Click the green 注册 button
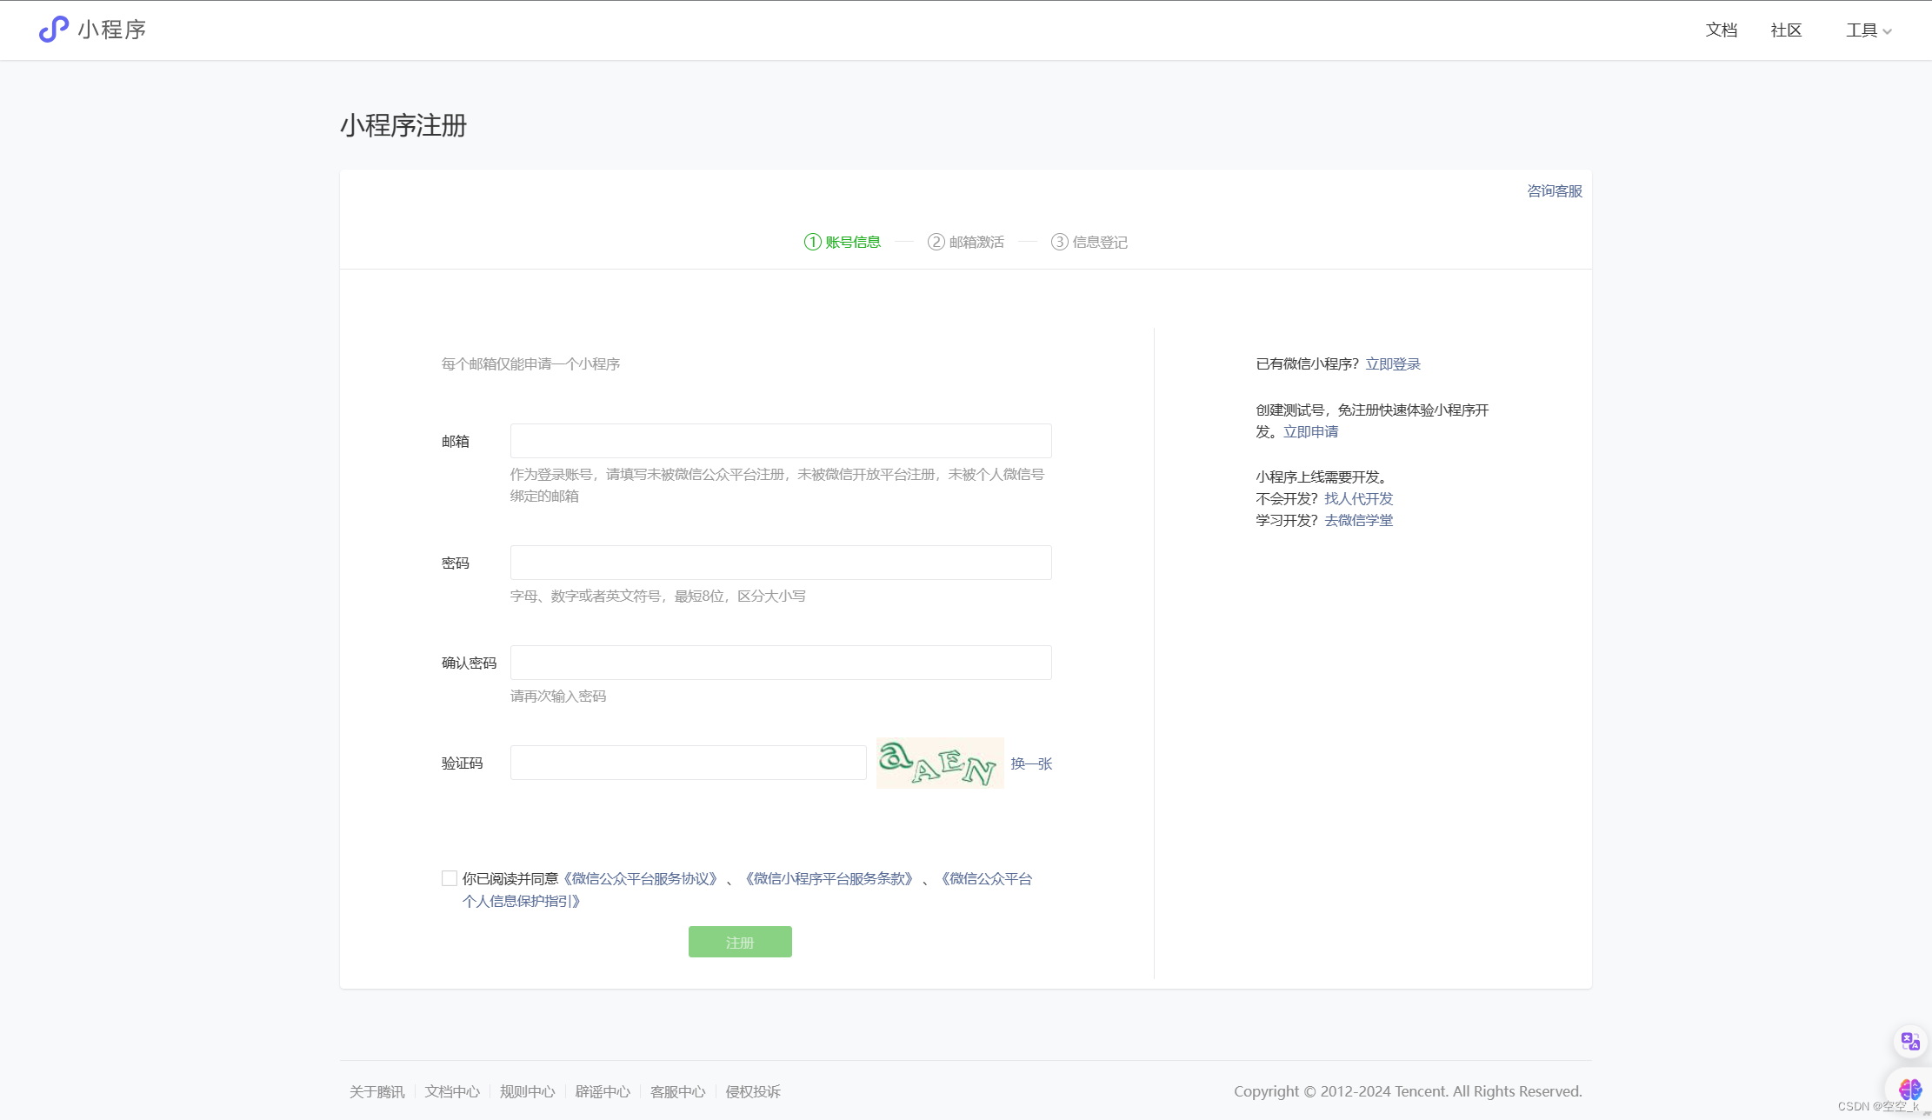The height and width of the screenshot is (1120, 1932). [740, 942]
